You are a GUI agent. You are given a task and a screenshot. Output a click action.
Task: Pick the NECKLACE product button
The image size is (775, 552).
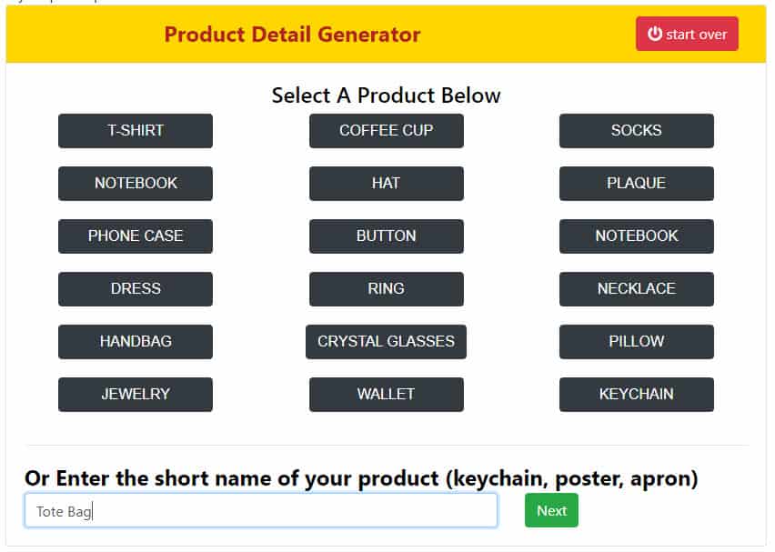click(x=637, y=289)
